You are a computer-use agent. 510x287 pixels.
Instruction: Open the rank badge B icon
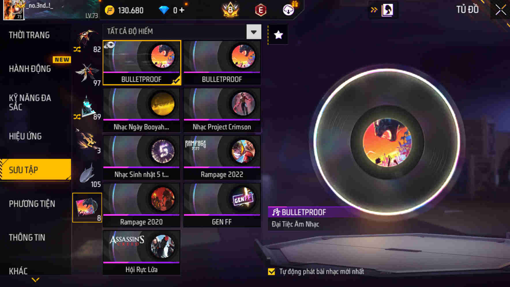coord(230,10)
